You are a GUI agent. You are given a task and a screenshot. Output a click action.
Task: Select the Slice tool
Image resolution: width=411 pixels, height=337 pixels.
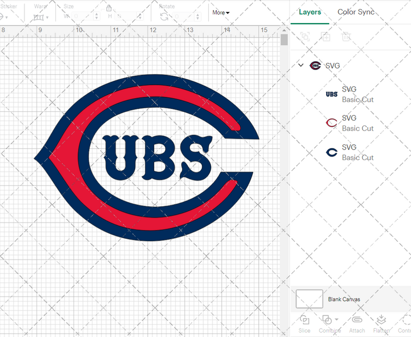point(304,323)
